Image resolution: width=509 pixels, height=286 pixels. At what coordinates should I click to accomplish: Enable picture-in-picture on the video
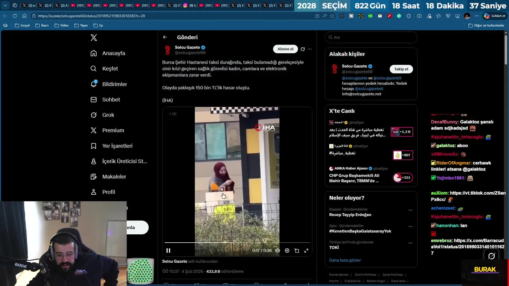pos(297,251)
